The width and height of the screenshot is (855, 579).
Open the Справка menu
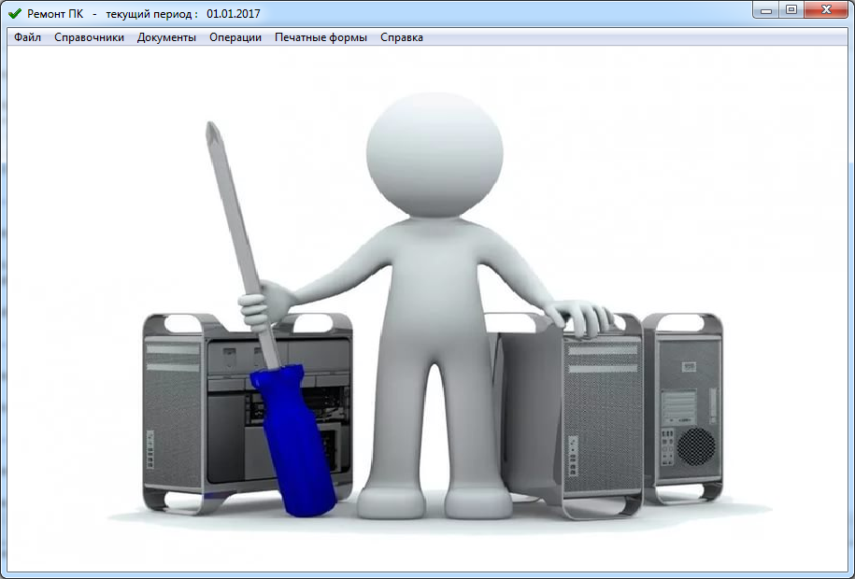point(401,37)
